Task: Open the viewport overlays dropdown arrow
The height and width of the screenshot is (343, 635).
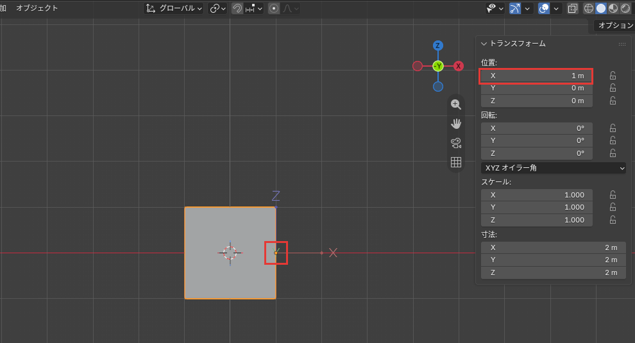Action: [x=556, y=8]
